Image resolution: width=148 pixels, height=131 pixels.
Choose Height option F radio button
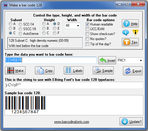click(55, 33)
